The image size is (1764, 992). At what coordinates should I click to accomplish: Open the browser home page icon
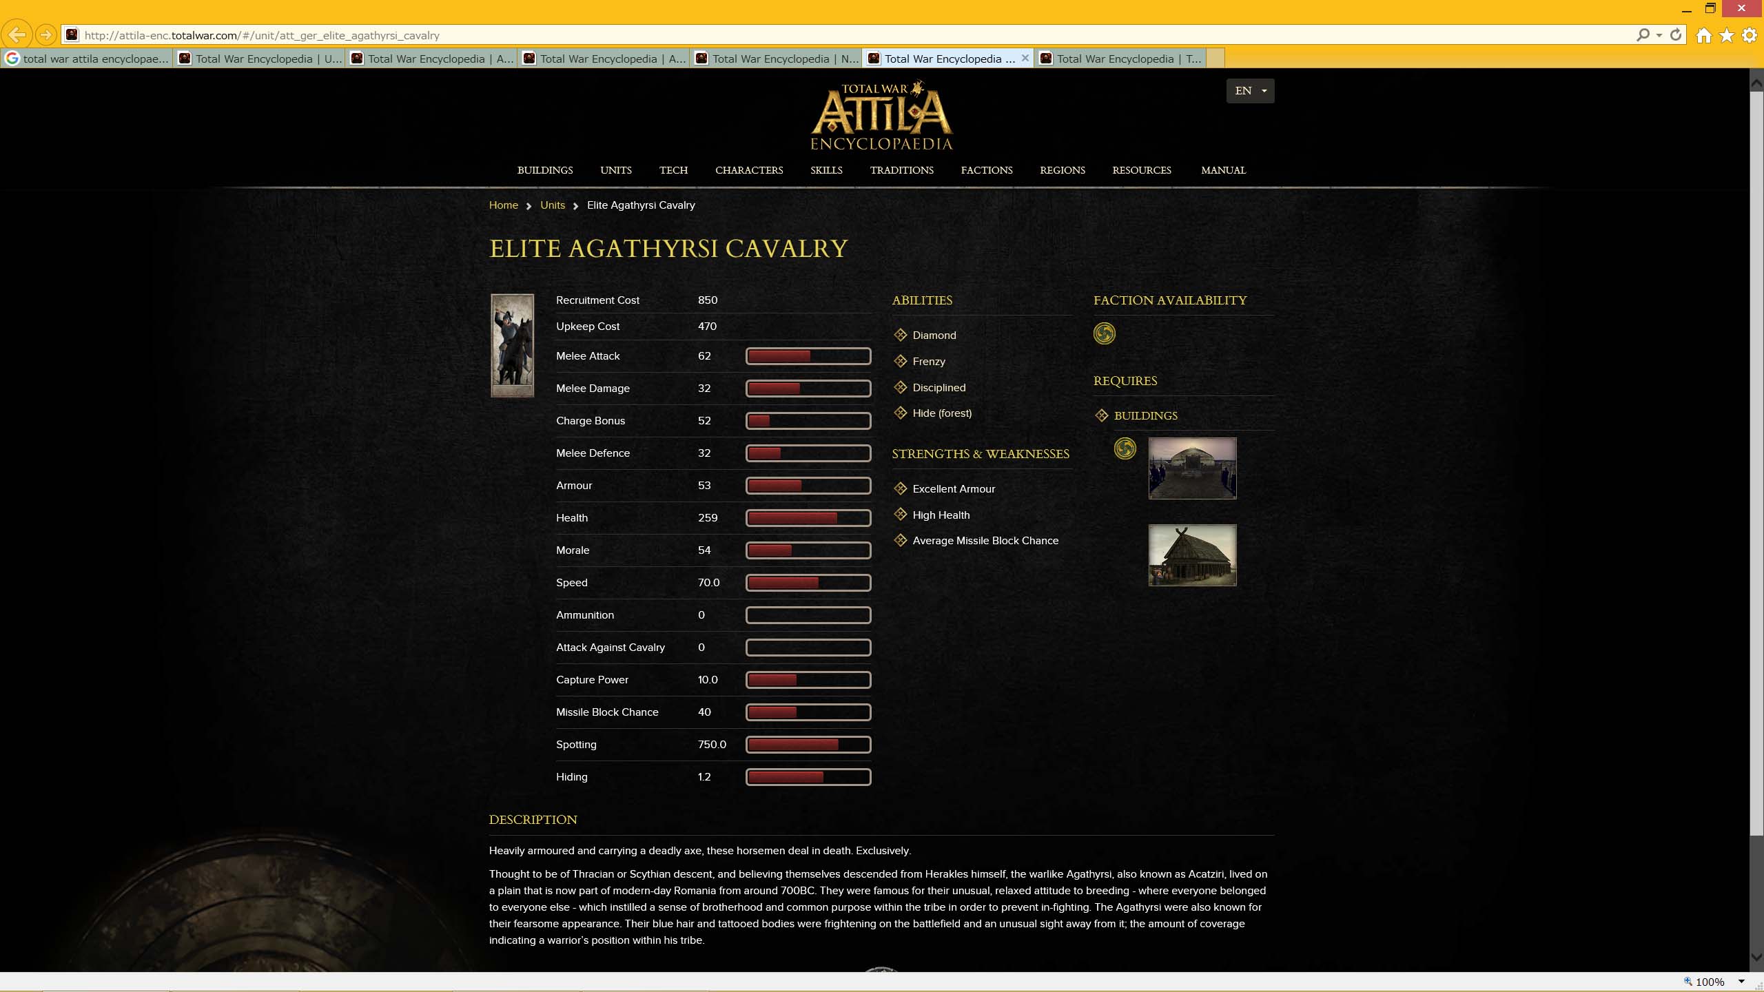1703,35
